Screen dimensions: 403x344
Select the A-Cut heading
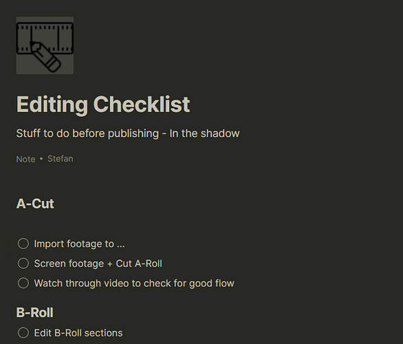(35, 204)
